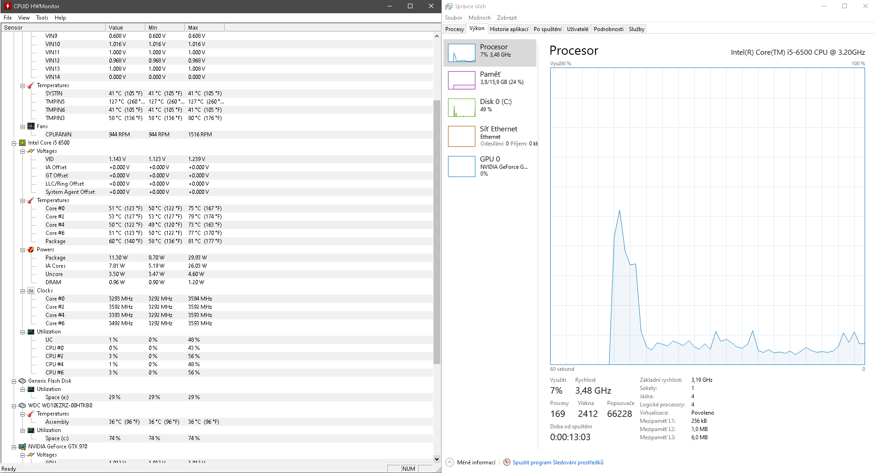Collapse Utilization under Intel Core i5 6500
Viewport: 876px width, 473px height.
(x=22, y=332)
